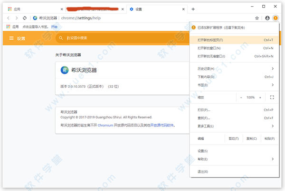Viewport: 285px width, 191px height.
Task: Select 打开新的标签页(T) menu item
Action: click(x=234, y=40)
